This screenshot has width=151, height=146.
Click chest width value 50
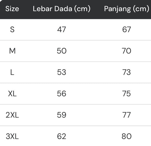(62, 51)
